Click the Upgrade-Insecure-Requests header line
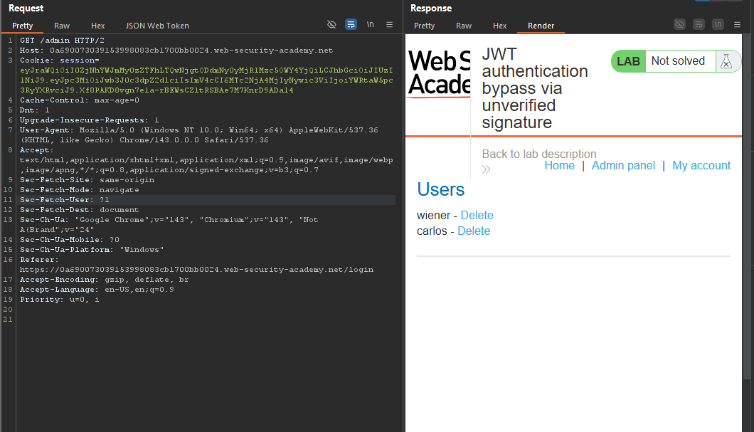 pyautogui.click(x=89, y=120)
